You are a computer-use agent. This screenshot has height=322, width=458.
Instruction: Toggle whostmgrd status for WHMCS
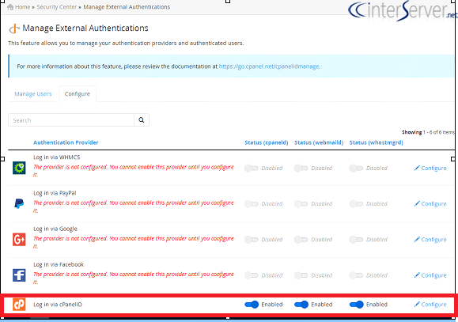tap(356, 168)
